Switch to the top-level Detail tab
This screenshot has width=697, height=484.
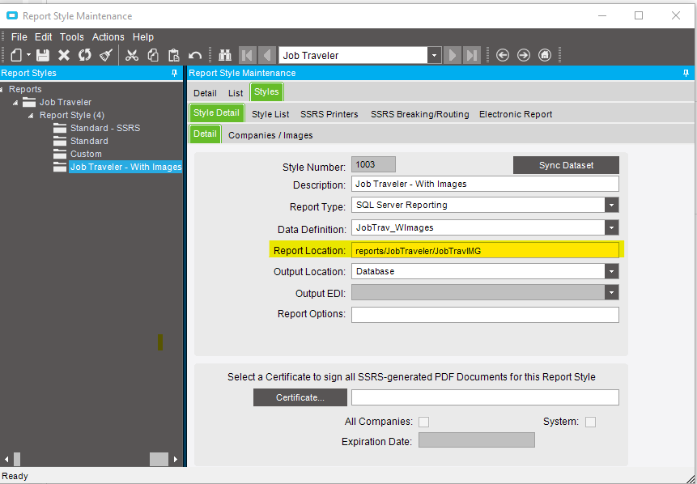pyautogui.click(x=205, y=93)
